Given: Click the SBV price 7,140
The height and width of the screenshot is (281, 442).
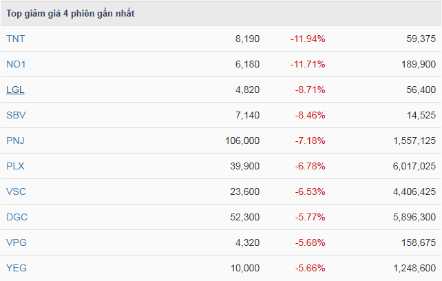Looking at the screenshot, I should tap(247, 115).
